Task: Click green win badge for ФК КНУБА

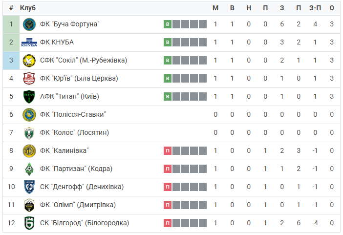Action: point(168,42)
